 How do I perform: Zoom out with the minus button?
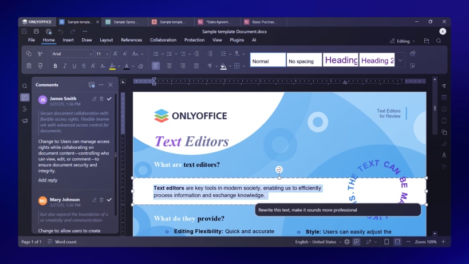(408, 242)
